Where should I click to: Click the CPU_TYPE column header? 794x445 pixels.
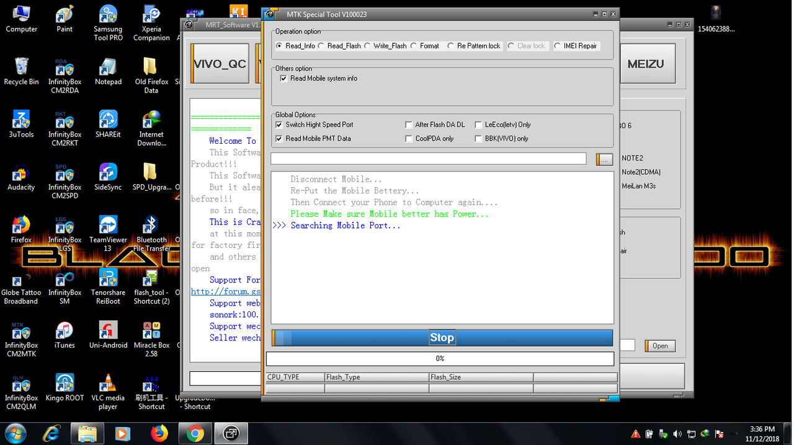[x=295, y=377]
